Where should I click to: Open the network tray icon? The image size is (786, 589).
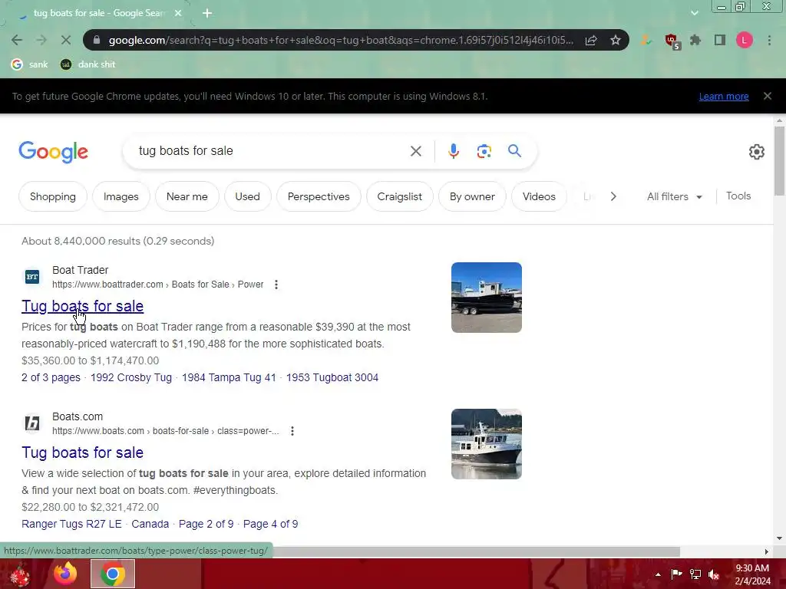point(695,574)
